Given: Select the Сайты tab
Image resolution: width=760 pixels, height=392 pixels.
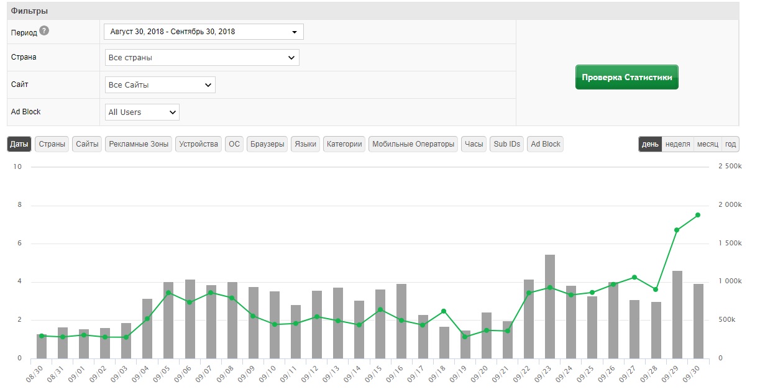Looking at the screenshot, I should (87, 144).
